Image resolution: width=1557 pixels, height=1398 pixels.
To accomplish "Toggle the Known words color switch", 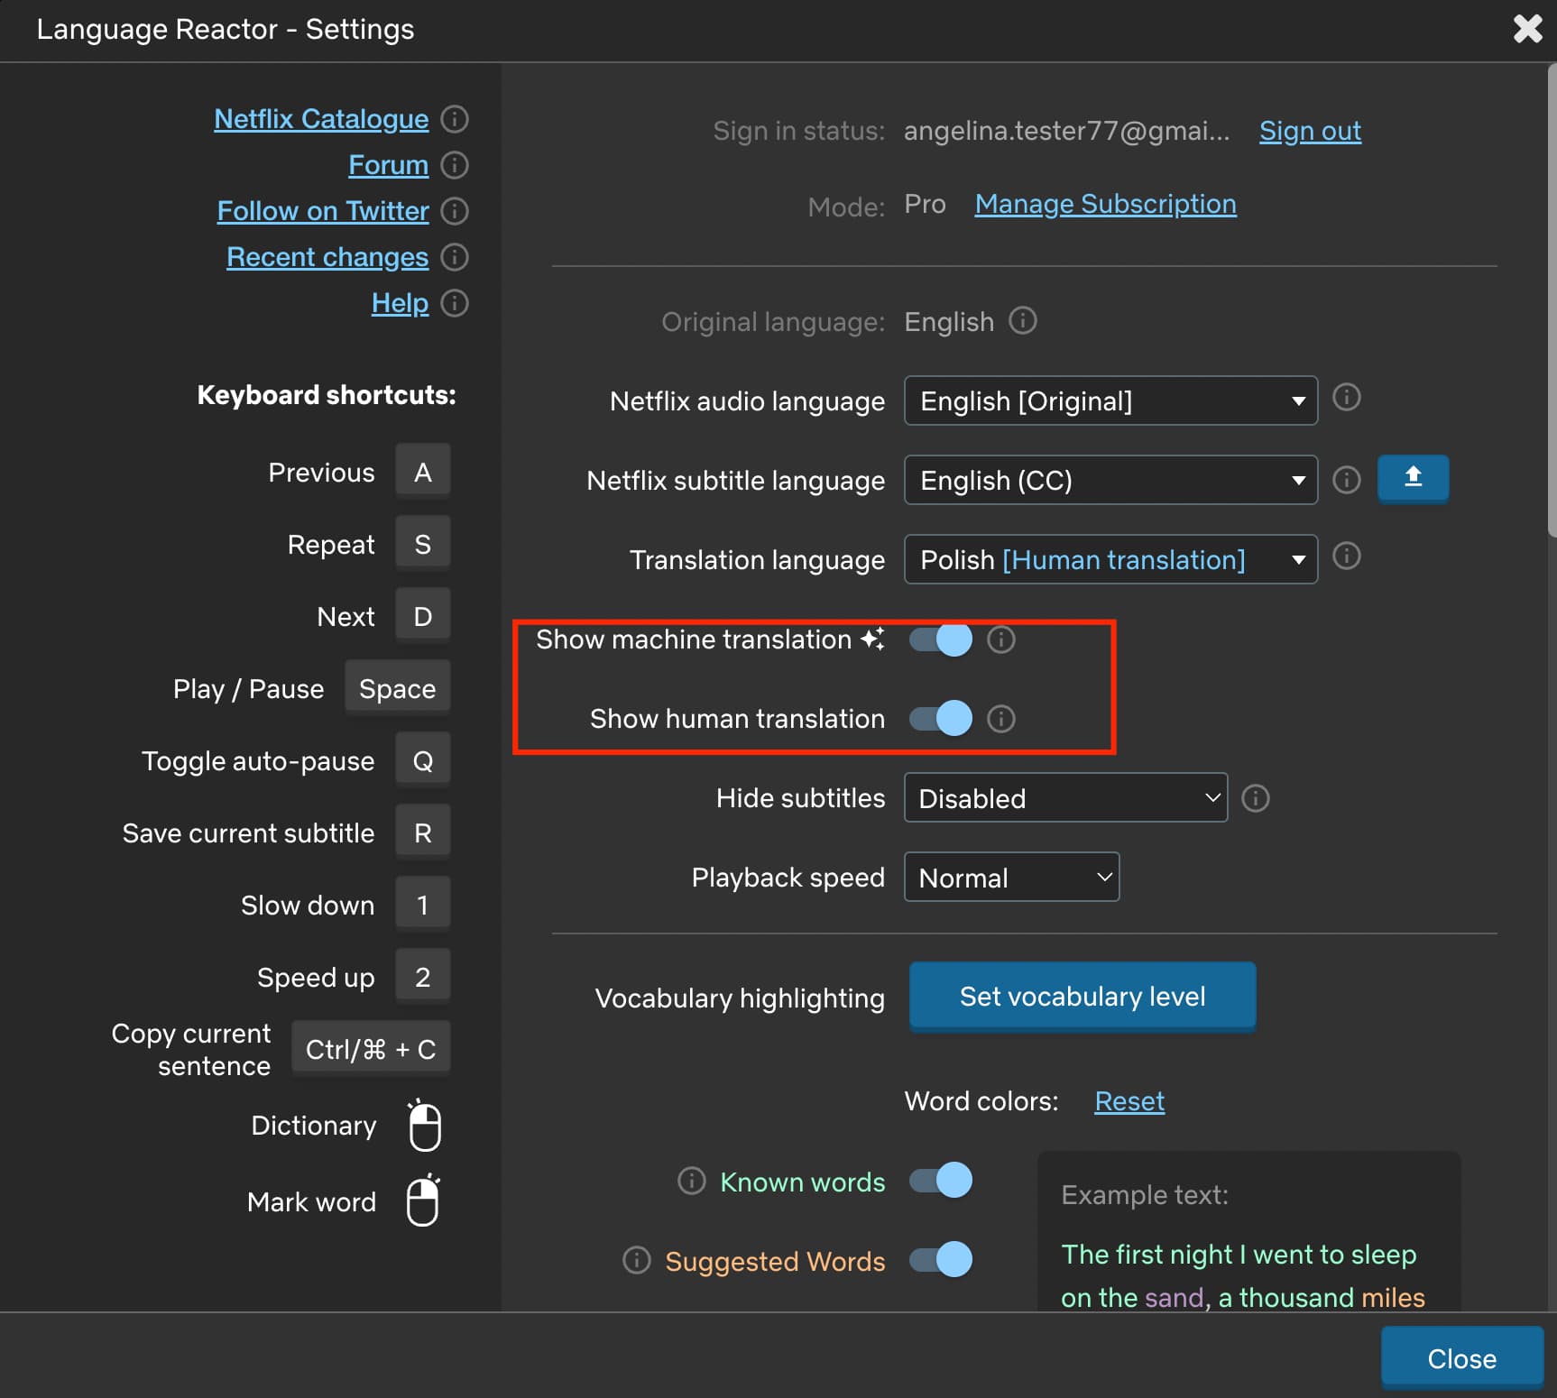I will 940,1181.
